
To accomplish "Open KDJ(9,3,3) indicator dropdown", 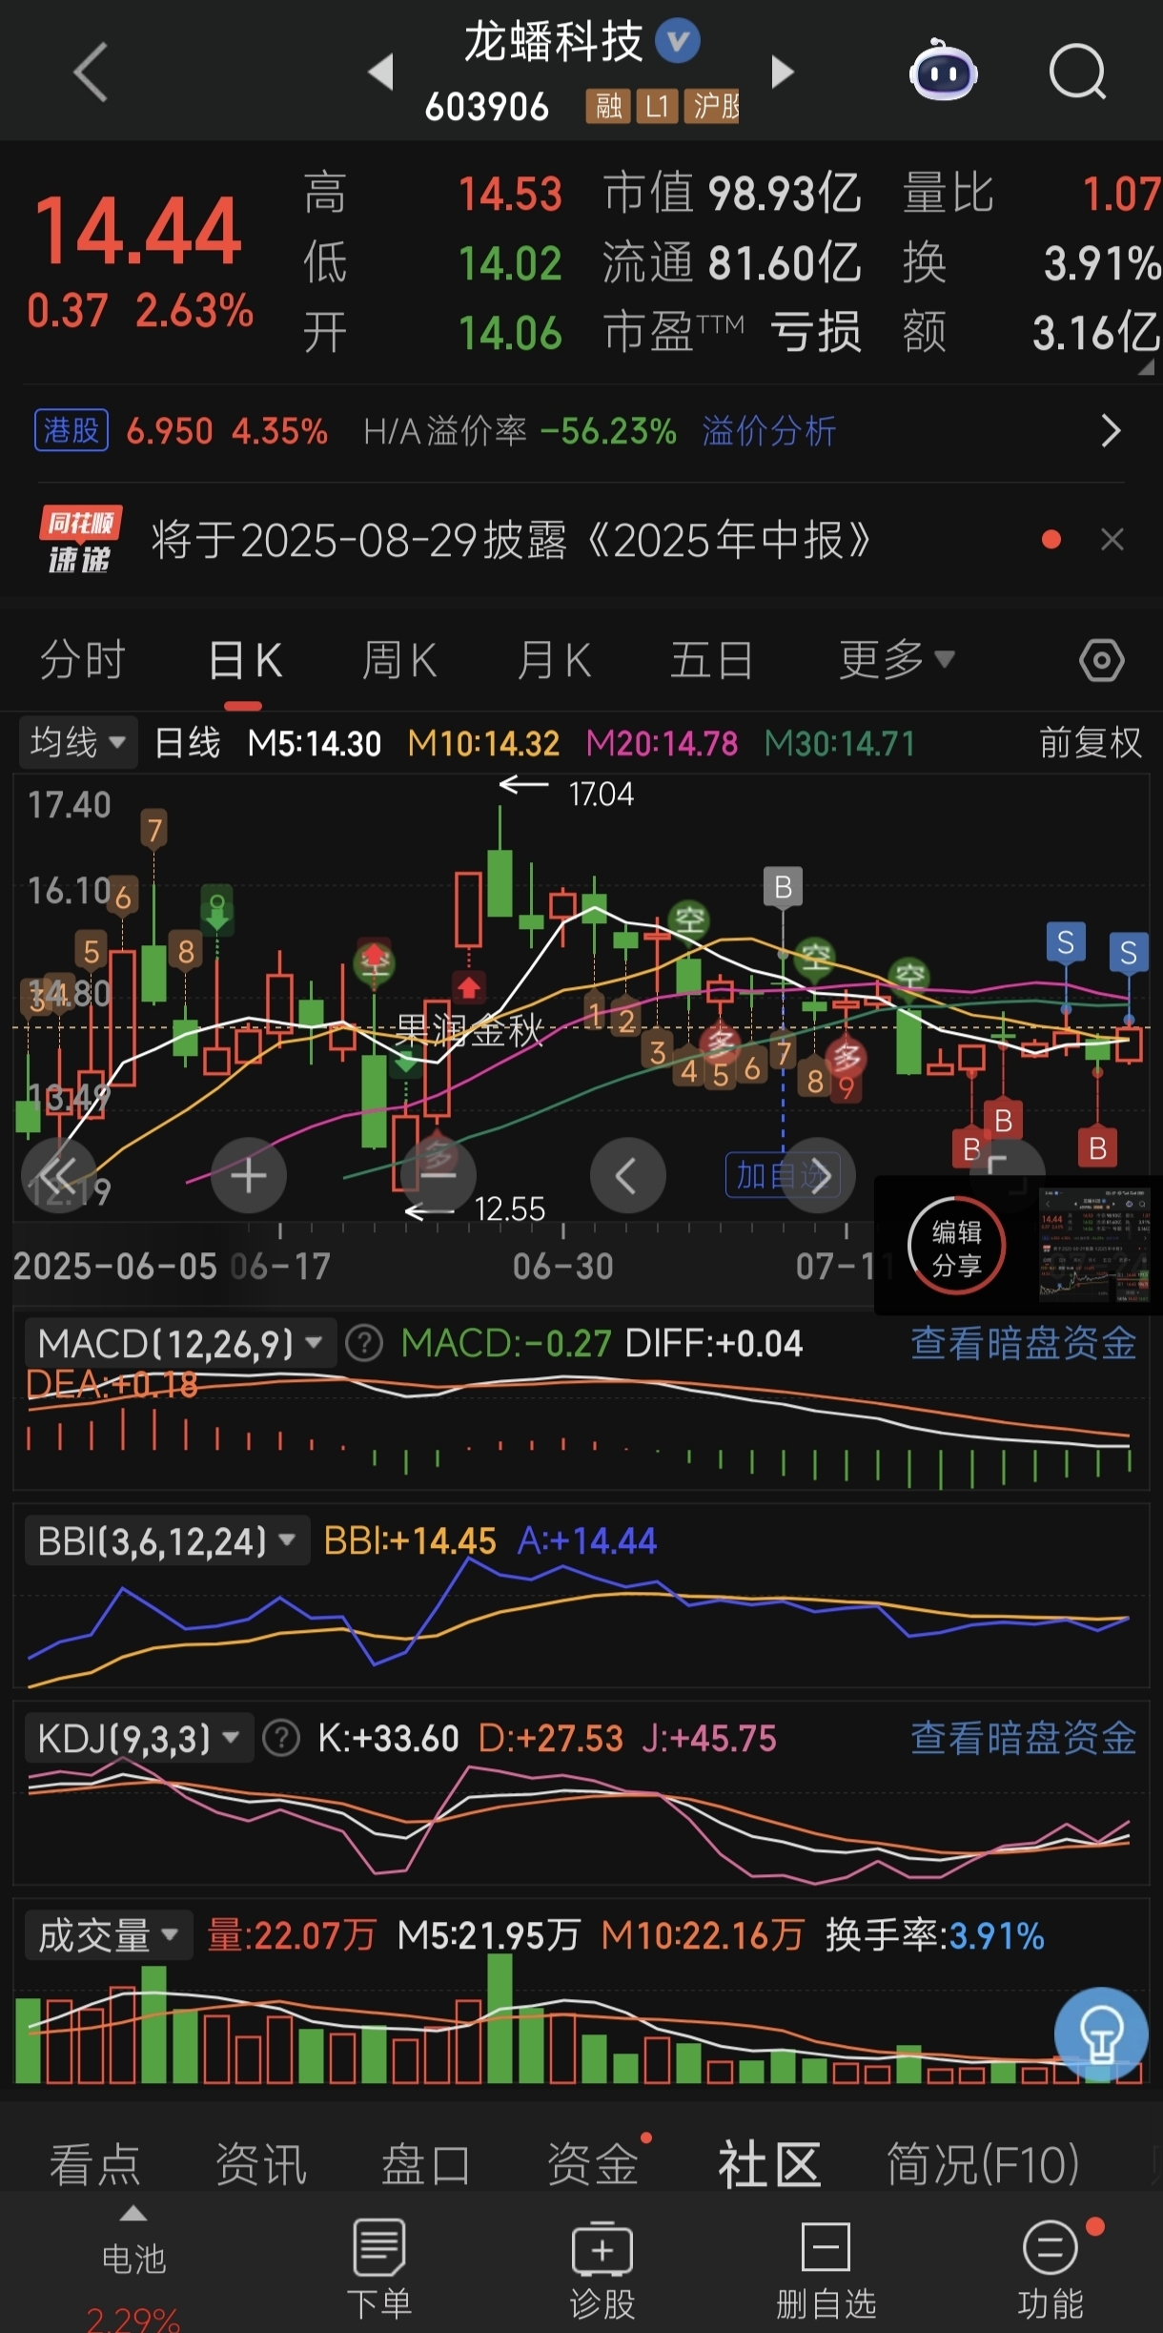I will pos(139,1738).
